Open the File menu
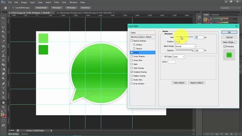The height and width of the screenshot is (136, 242). 10,2
